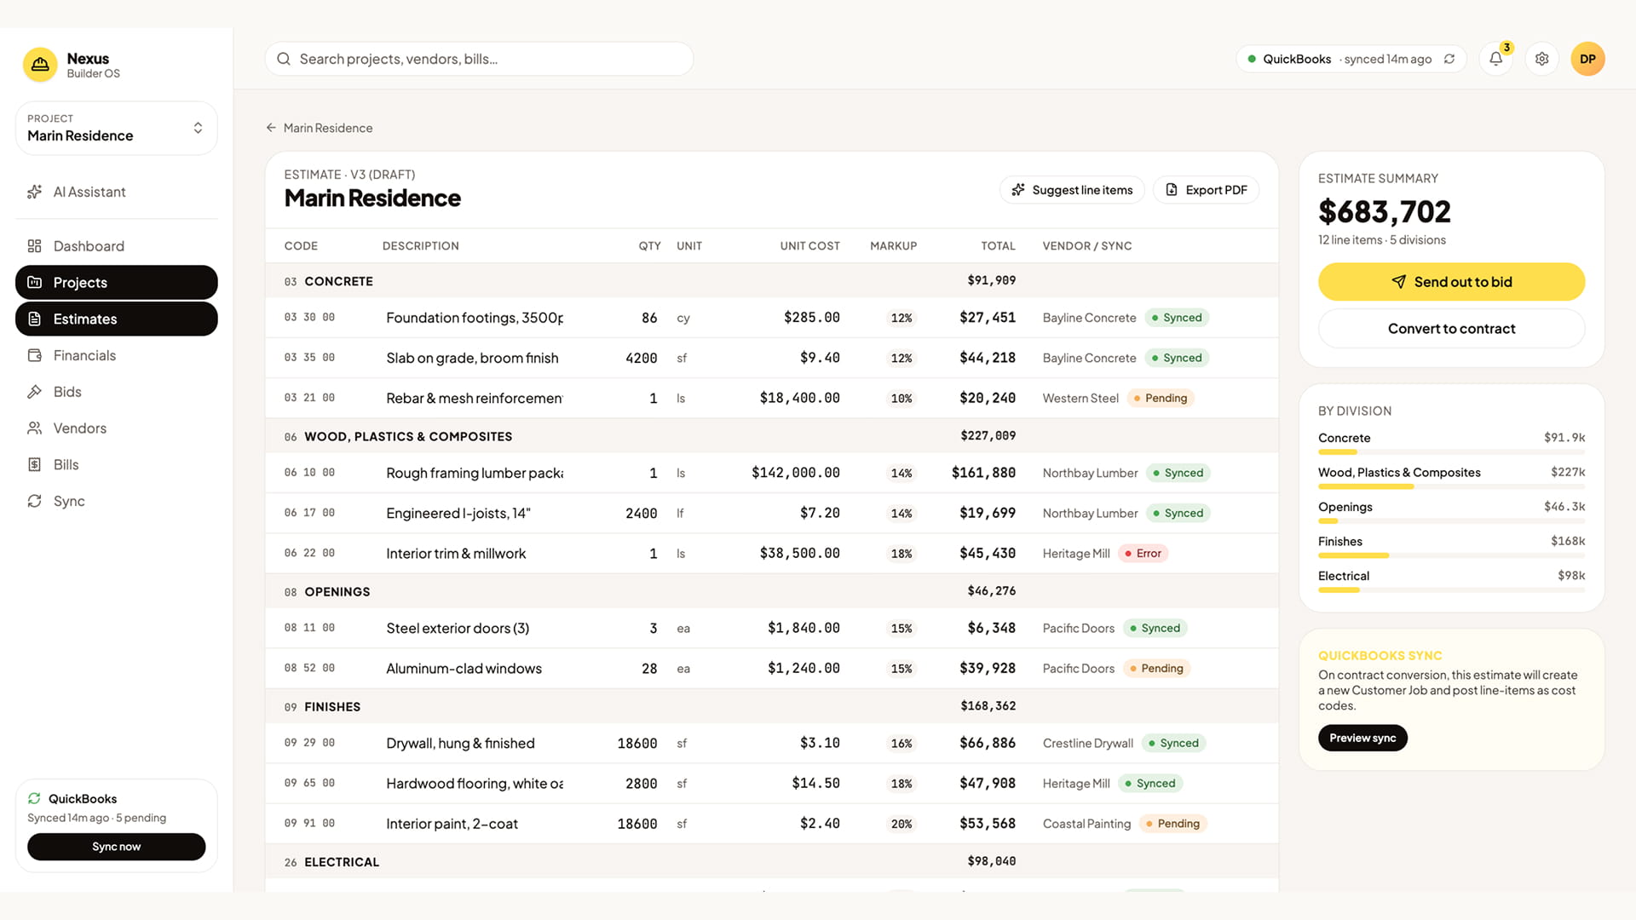
Task: Click Export PDF button
Action: (x=1206, y=190)
